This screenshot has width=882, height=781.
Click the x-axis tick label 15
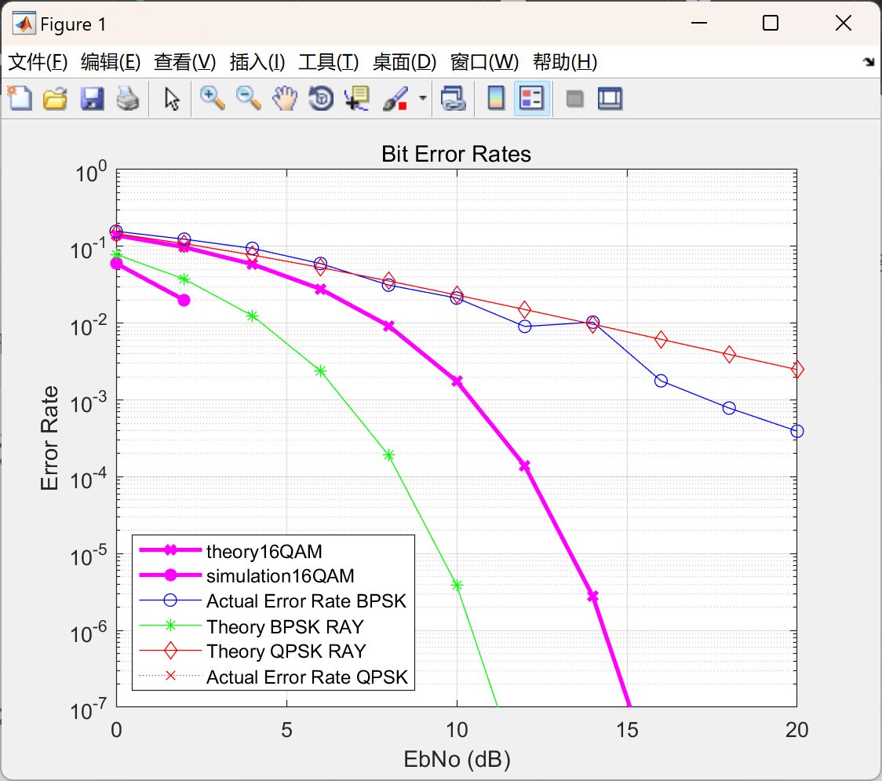pos(627,730)
